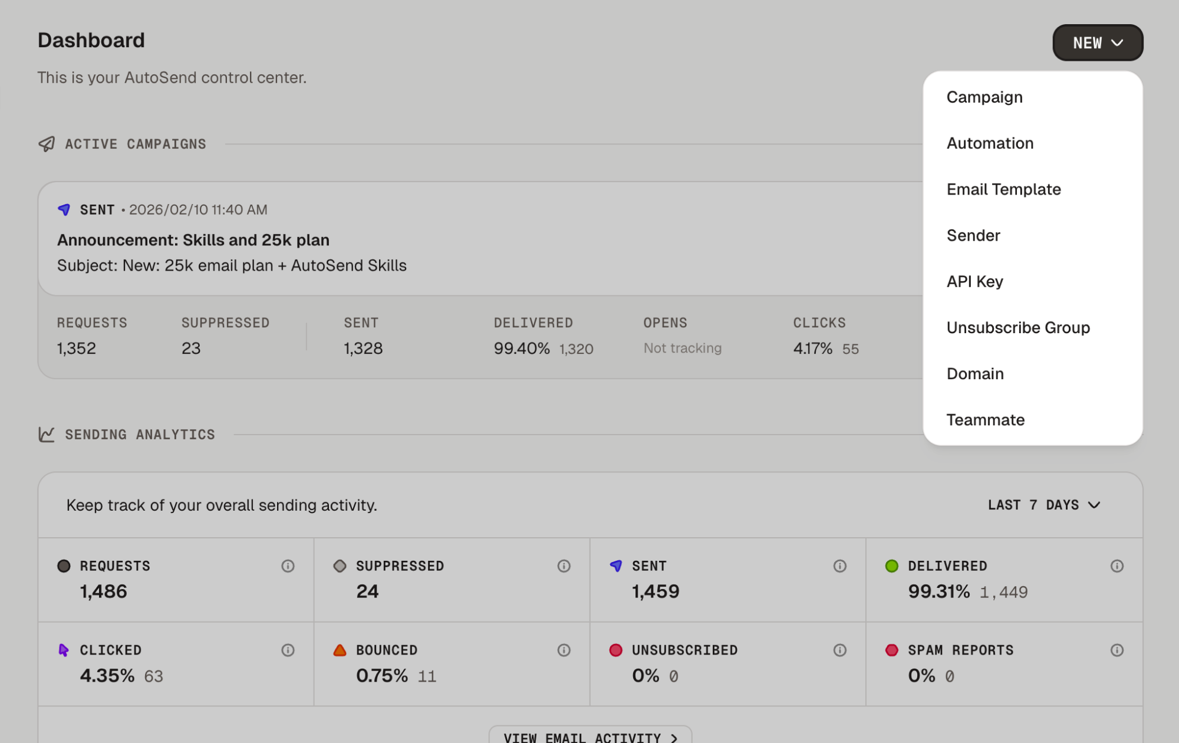The height and width of the screenshot is (743, 1179).
Task: Select Campaign from the New menu
Action: tap(984, 97)
